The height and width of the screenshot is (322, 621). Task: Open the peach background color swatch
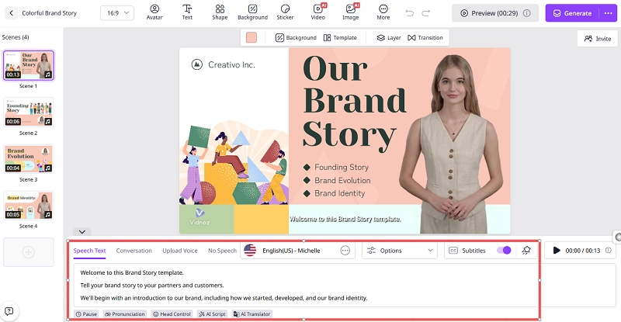click(252, 37)
